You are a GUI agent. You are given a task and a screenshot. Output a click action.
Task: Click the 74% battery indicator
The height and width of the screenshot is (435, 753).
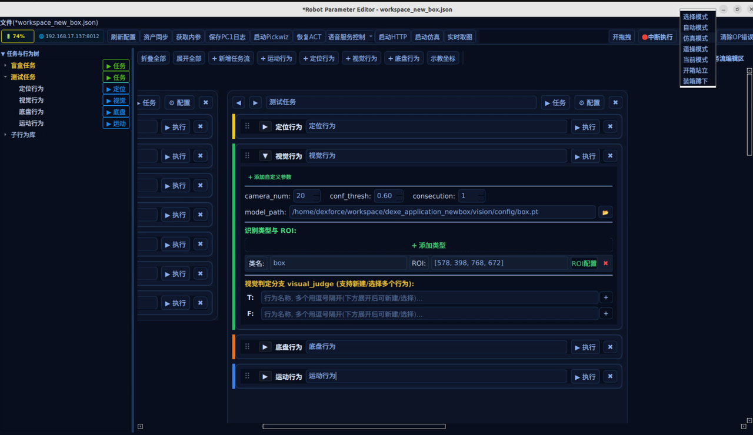pyautogui.click(x=18, y=36)
